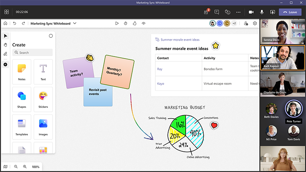306x172 pixels.
Task: Focus the Create panel Search field
Action: (32, 53)
